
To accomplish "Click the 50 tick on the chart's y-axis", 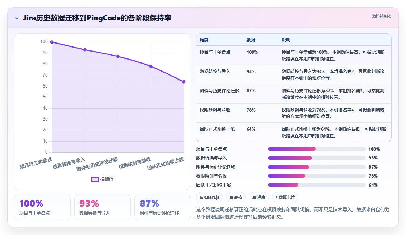I will click(45, 97).
